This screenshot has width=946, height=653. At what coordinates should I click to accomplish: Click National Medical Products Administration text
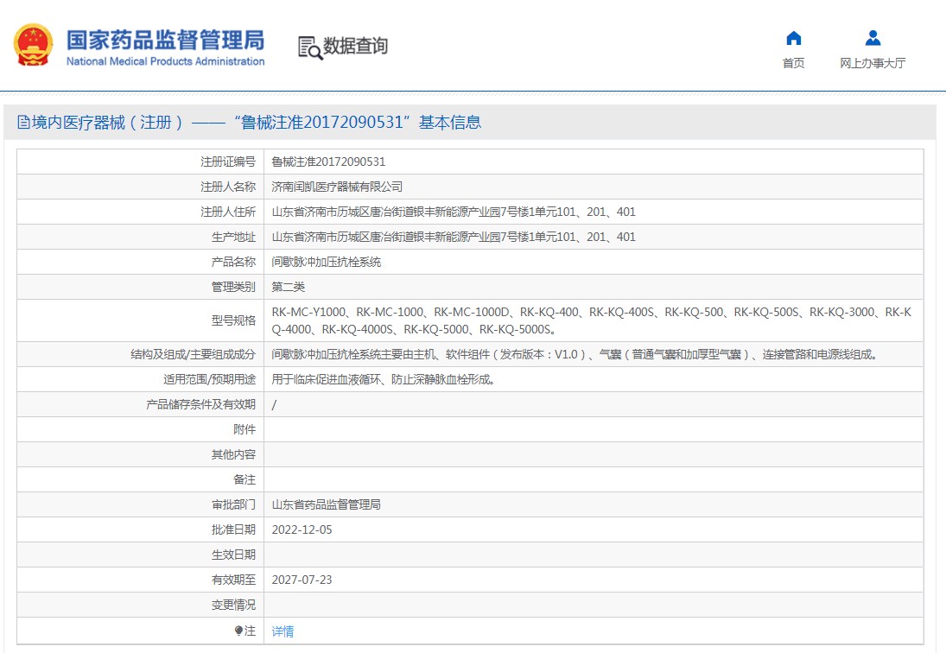(165, 61)
